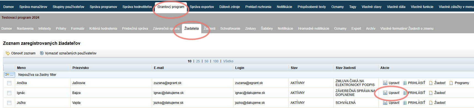Switch to the Zmluvy tab
Image resolution: width=474 pixels, height=108 pixels.
(250, 29)
